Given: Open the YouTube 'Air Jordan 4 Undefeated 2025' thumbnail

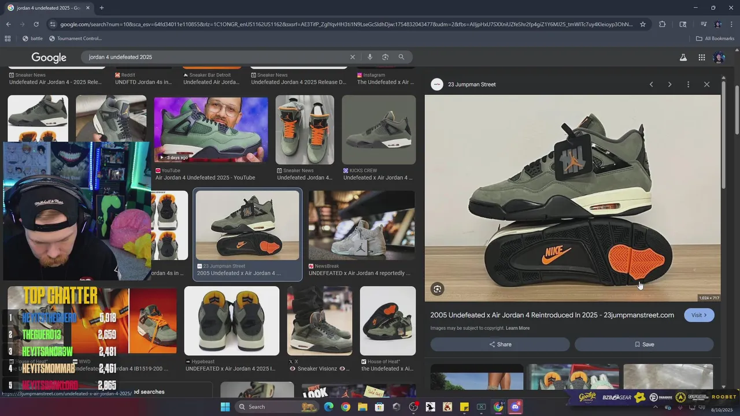Looking at the screenshot, I should [x=210, y=129].
